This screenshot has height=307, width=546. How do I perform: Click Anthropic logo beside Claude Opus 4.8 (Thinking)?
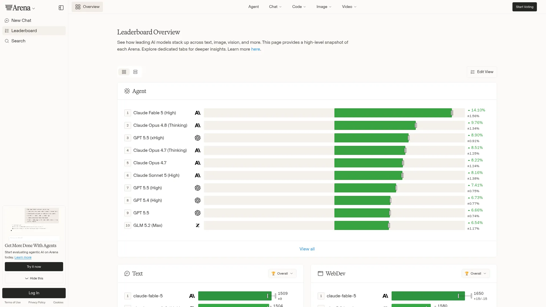tap(198, 125)
